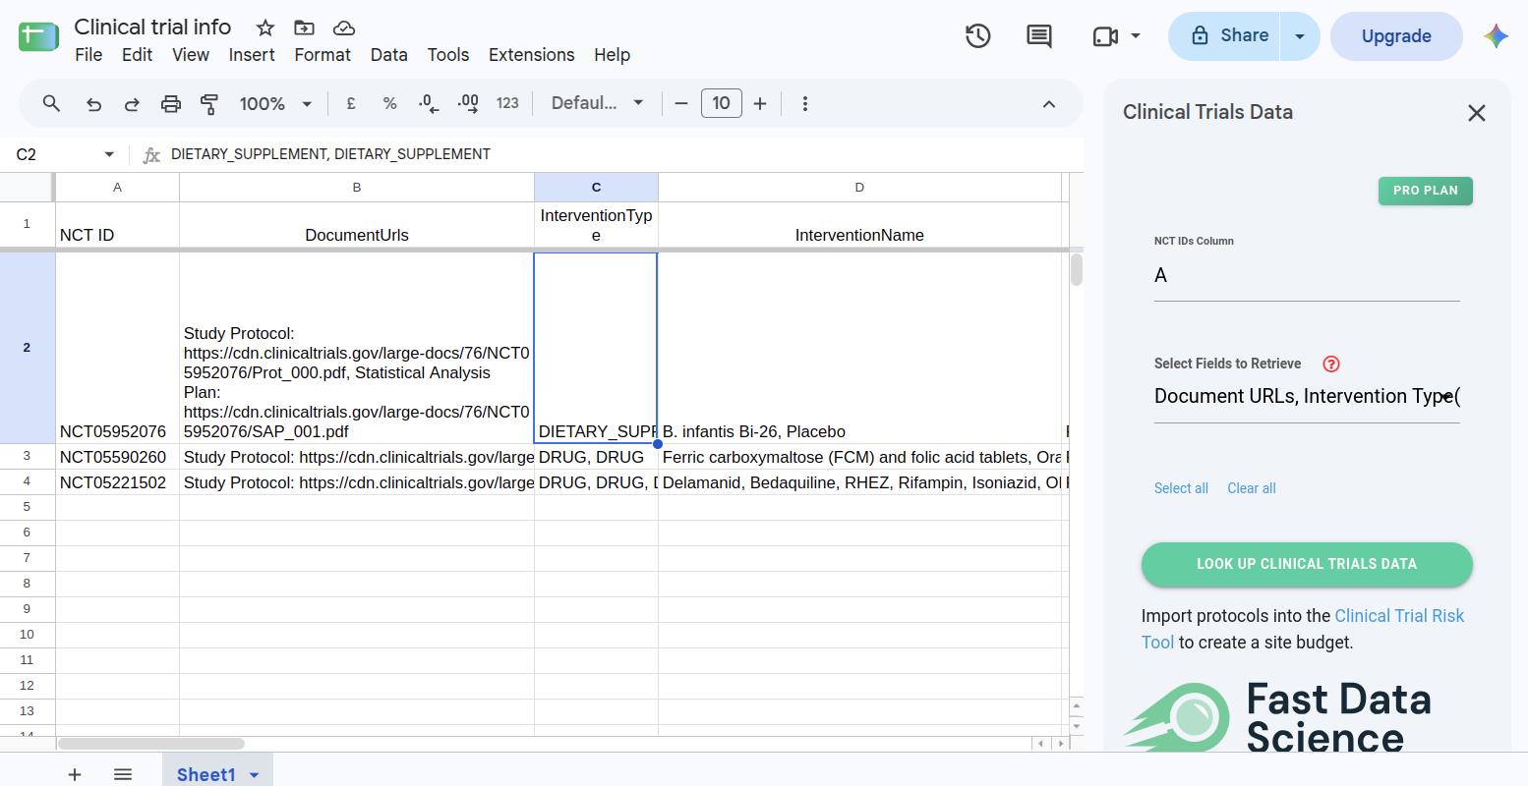Start a video meeting call icon
Viewport: 1528px width, 786px height.
point(1106,36)
